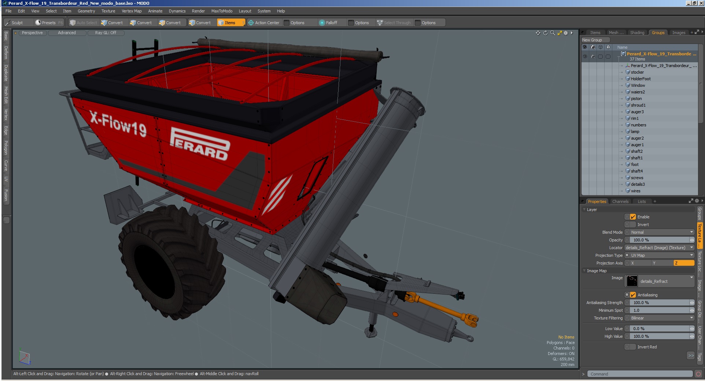
Task: Open the Locator dropdown
Action: point(660,248)
